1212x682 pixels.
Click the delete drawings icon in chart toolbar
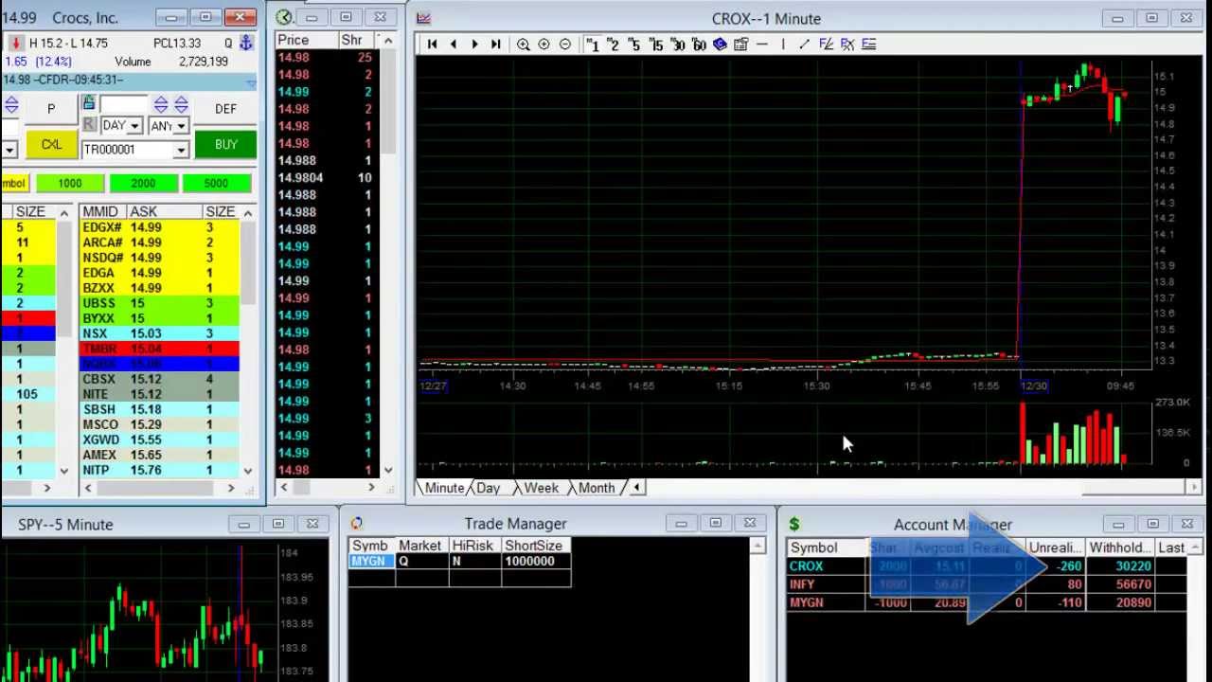click(x=847, y=45)
